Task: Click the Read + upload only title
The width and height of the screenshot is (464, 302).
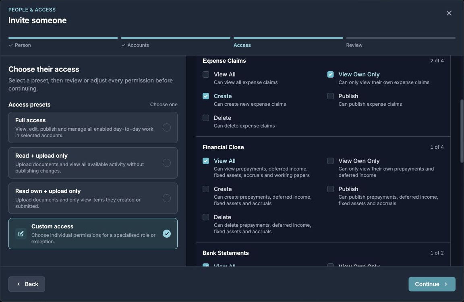Action: (41, 156)
